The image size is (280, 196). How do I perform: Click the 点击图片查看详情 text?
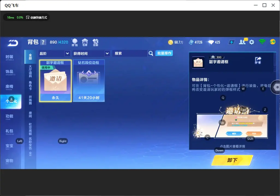tap(232, 146)
